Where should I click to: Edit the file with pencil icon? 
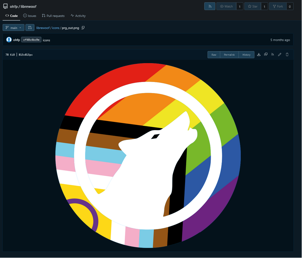[x=280, y=54]
